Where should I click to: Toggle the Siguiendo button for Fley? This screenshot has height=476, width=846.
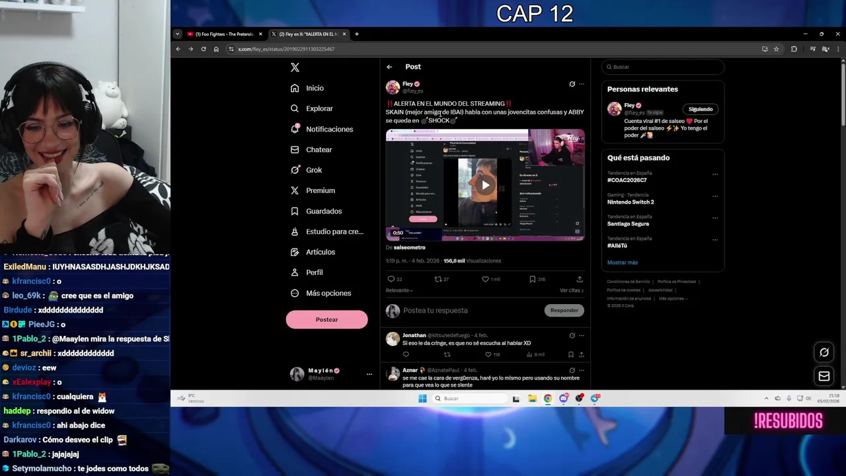701,109
